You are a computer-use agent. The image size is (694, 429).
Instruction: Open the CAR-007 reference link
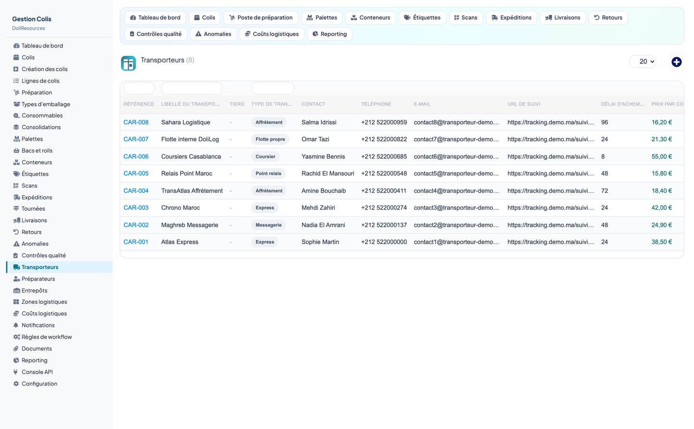(136, 139)
